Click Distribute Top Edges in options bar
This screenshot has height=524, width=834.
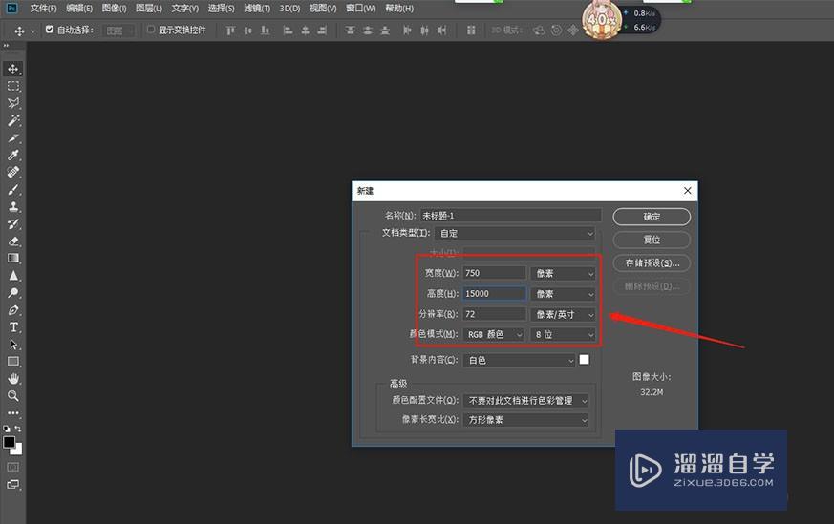(x=350, y=31)
